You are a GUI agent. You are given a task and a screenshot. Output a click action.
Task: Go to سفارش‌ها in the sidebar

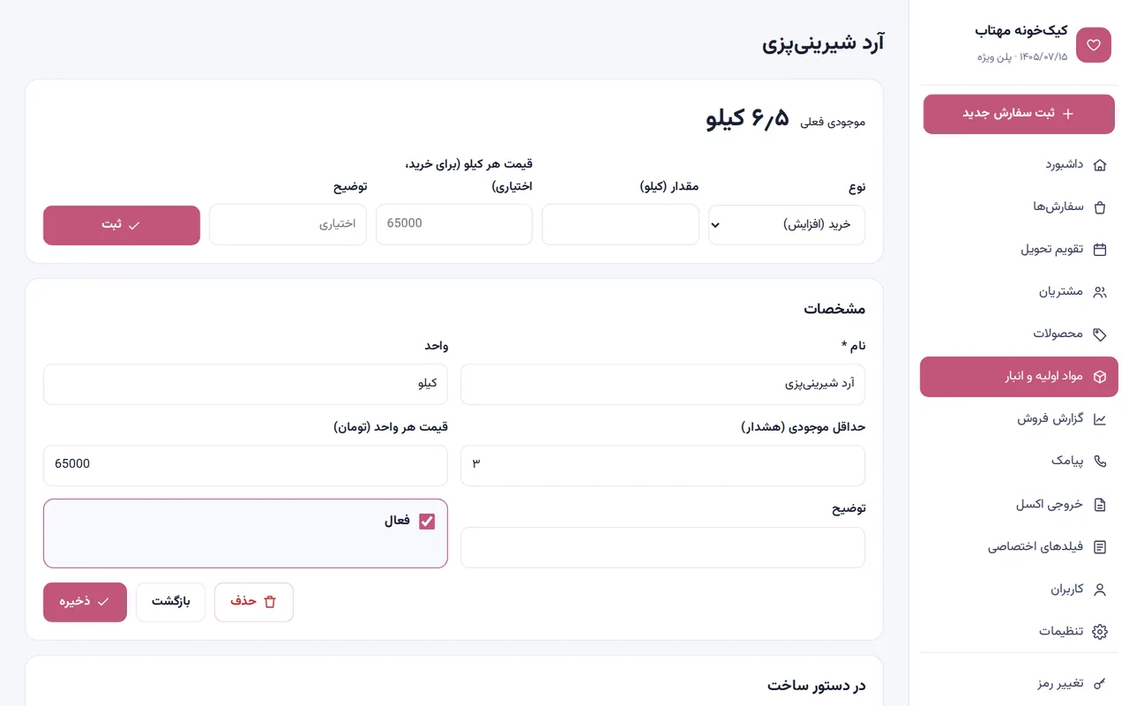(1019, 207)
